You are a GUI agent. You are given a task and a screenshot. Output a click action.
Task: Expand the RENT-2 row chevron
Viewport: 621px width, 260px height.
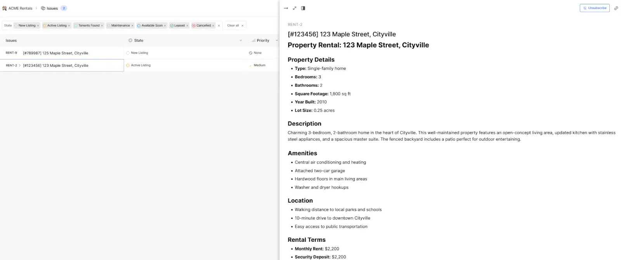tap(20, 66)
